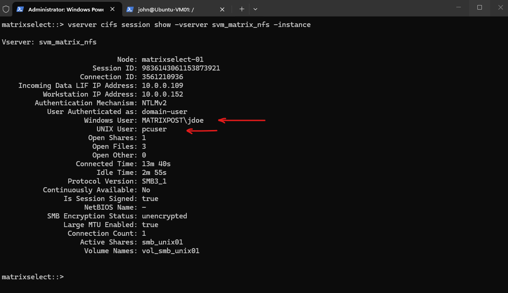Image resolution: width=508 pixels, height=293 pixels.
Task: Click Session ID value 9836143061153873921
Action: click(181, 68)
